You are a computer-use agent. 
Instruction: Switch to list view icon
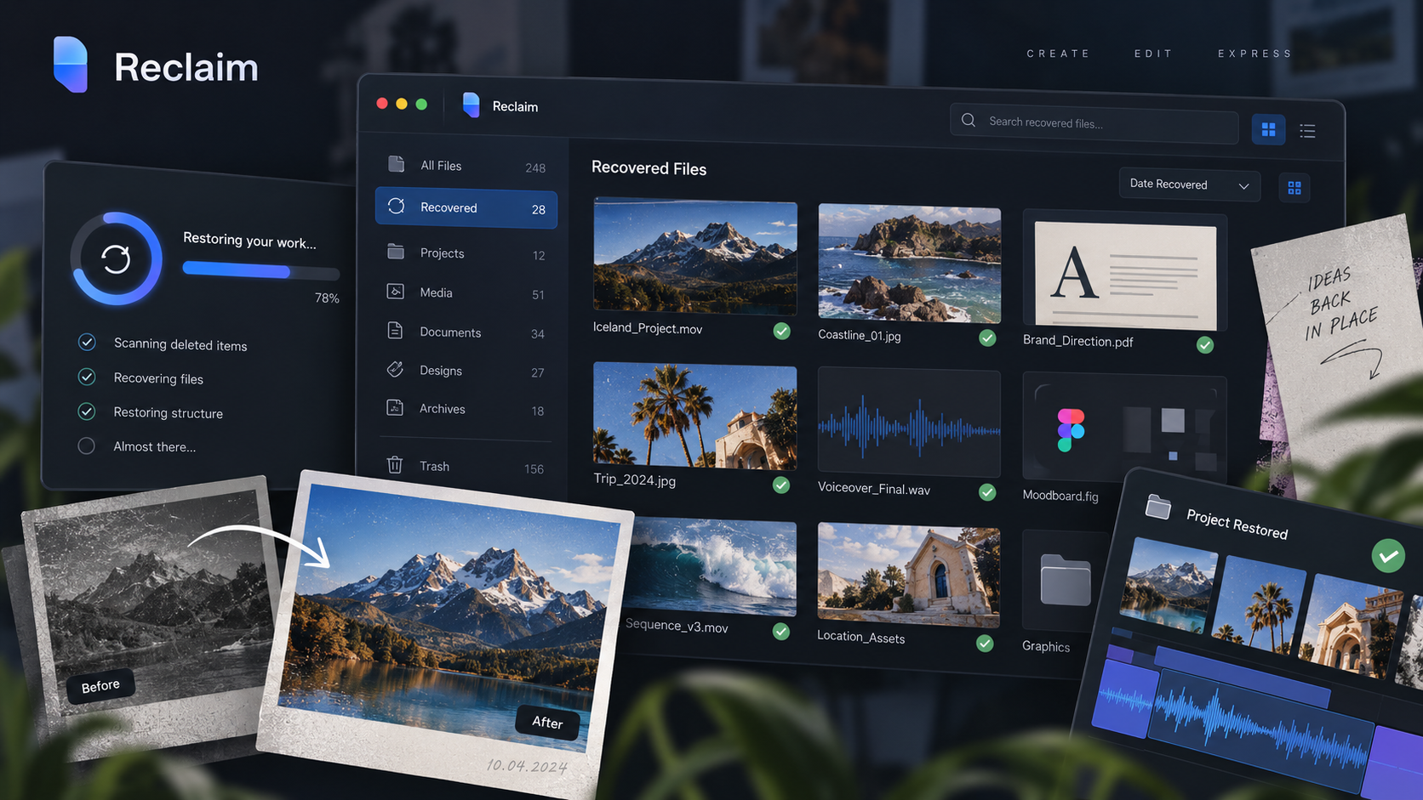(1307, 131)
